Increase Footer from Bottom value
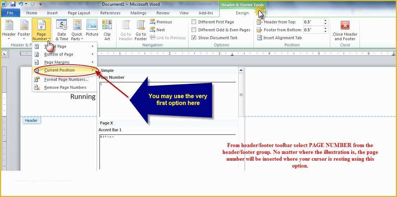397x197 pixels. click(325, 28)
